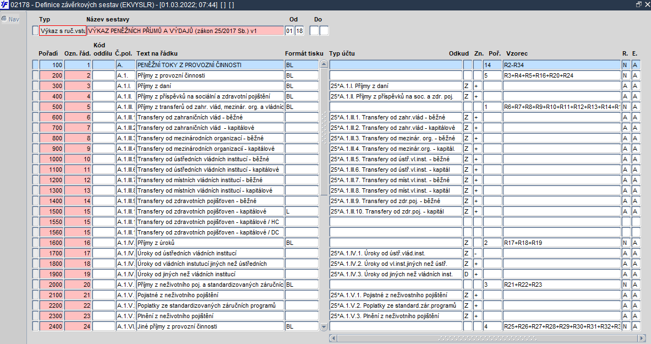The width and height of the screenshot is (651, 344).
Task: Click the Vzorec field containing R2-R34
Action: (x=562, y=65)
